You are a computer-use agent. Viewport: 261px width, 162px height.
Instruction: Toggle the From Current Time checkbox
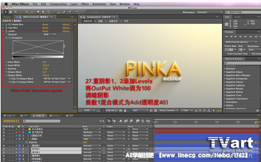pyautogui.click(x=226, y=53)
